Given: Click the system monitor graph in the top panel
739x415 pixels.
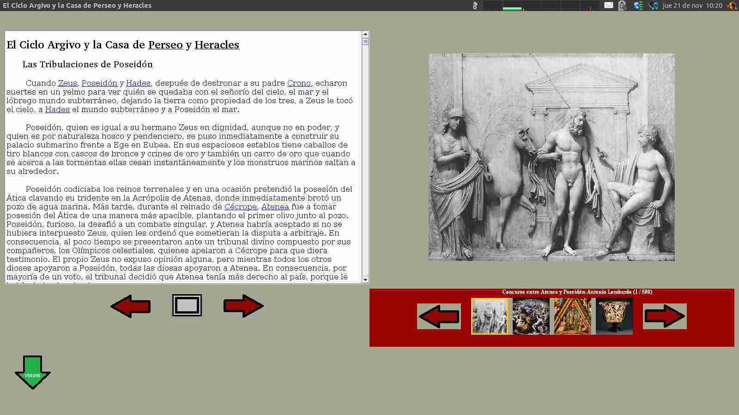Looking at the screenshot, I should (x=541, y=6).
